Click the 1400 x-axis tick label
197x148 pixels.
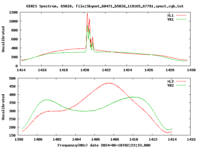(x=38, y=139)
